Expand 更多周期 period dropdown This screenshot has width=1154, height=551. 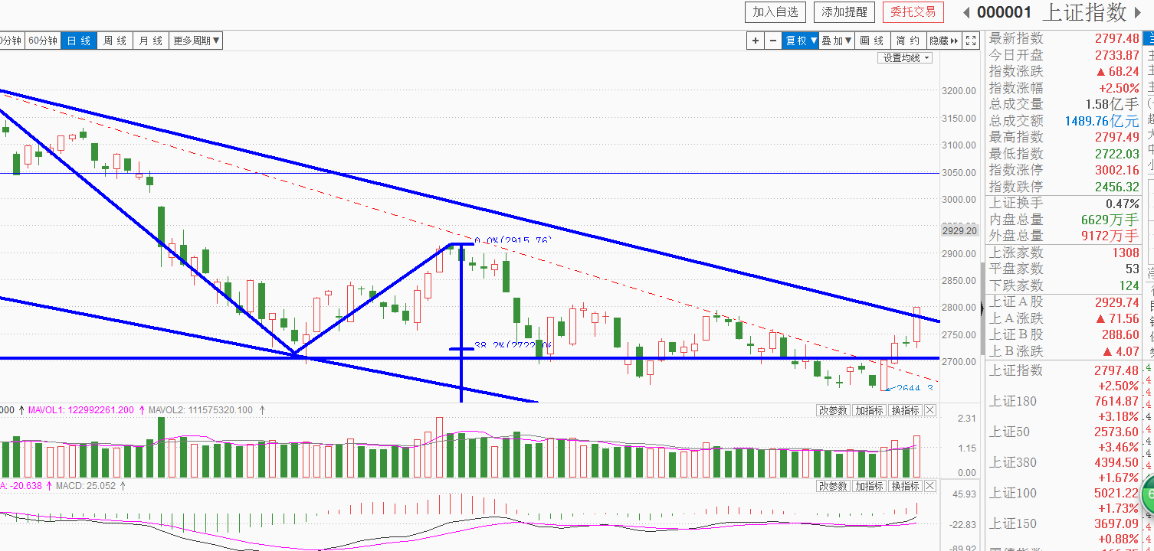point(196,41)
